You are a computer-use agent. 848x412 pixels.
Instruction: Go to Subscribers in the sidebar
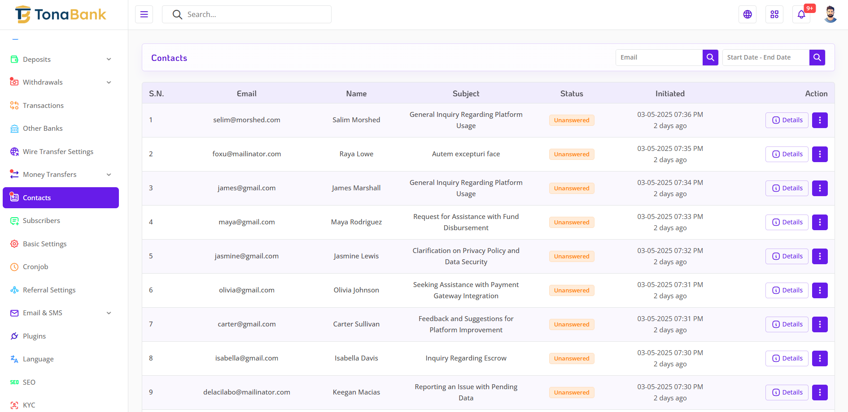(x=41, y=221)
